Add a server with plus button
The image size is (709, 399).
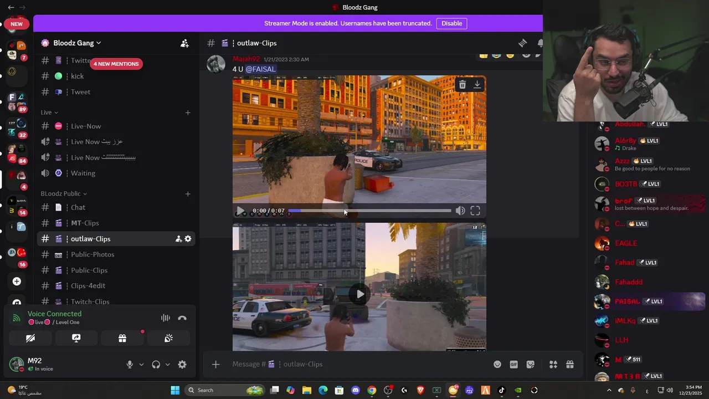tap(17, 282)
